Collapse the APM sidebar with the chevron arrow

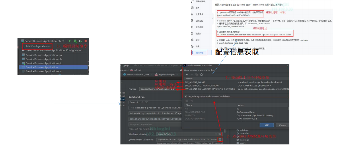click(213, 18)
